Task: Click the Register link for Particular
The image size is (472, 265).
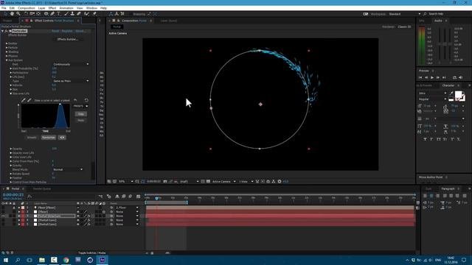Action: coord(67,31)
